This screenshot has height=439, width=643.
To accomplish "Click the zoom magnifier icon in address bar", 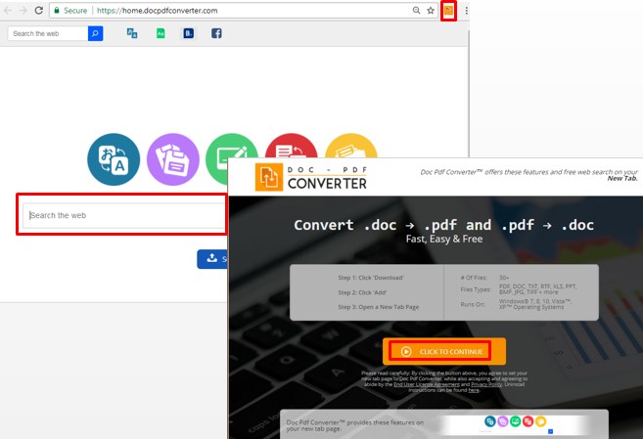I will coord(416,10).
